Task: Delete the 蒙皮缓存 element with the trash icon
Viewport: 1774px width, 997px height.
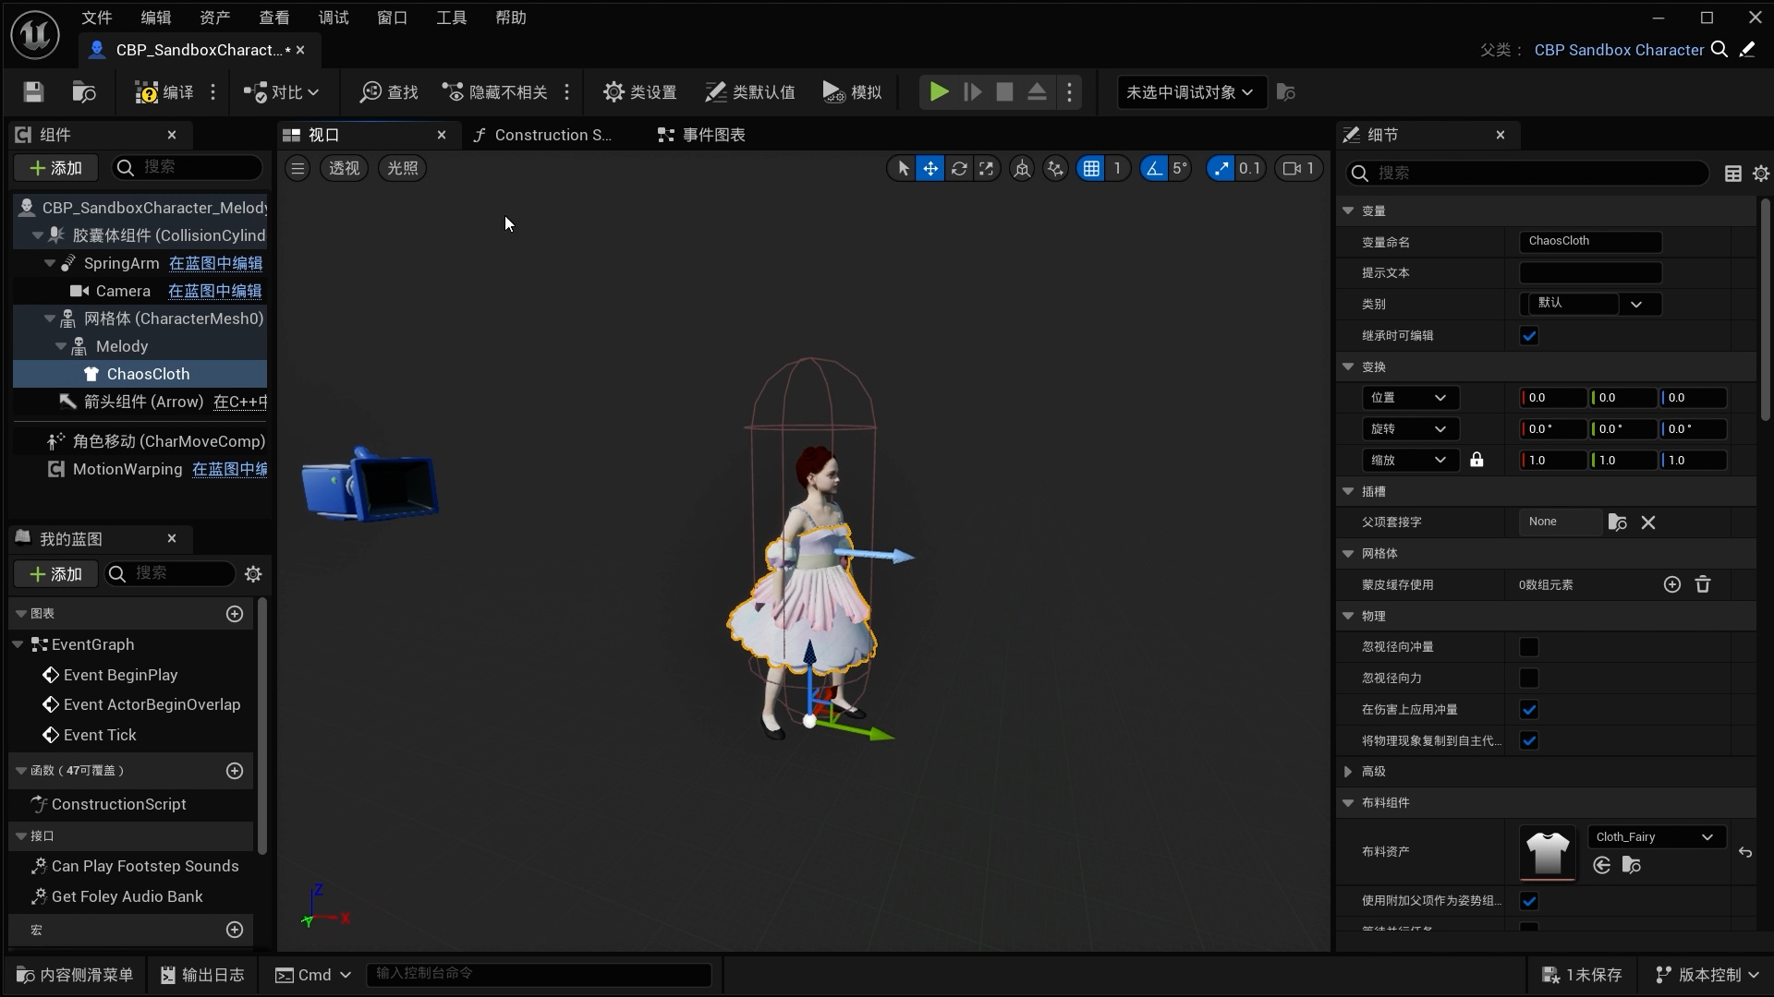Action: click(x=1703, y=584)
